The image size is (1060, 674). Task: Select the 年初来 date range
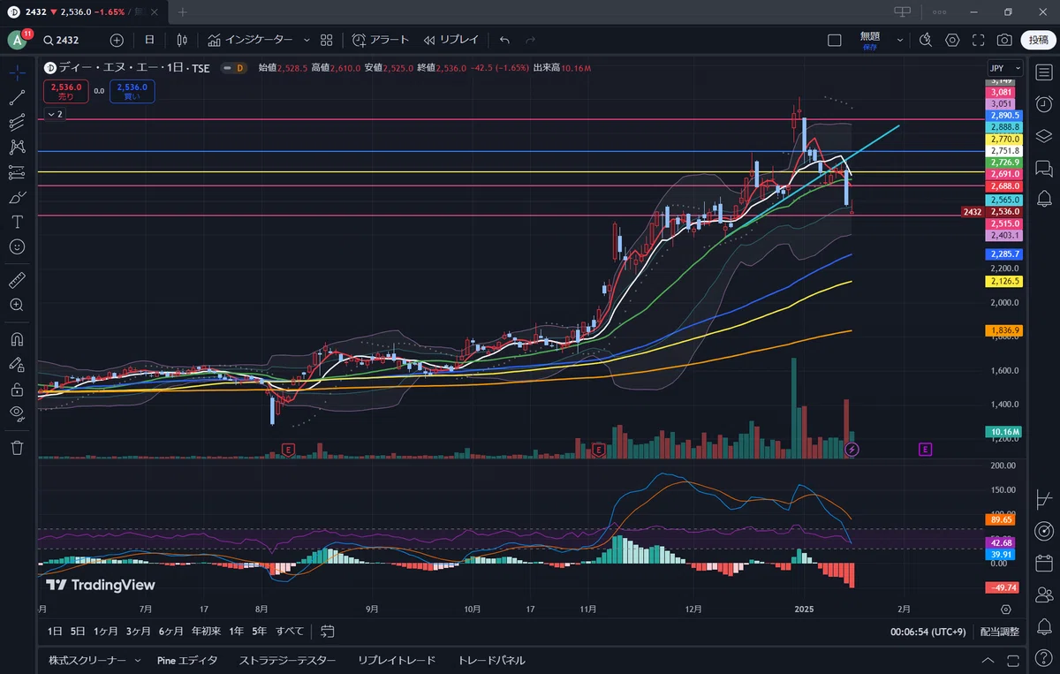coord(207,632)
